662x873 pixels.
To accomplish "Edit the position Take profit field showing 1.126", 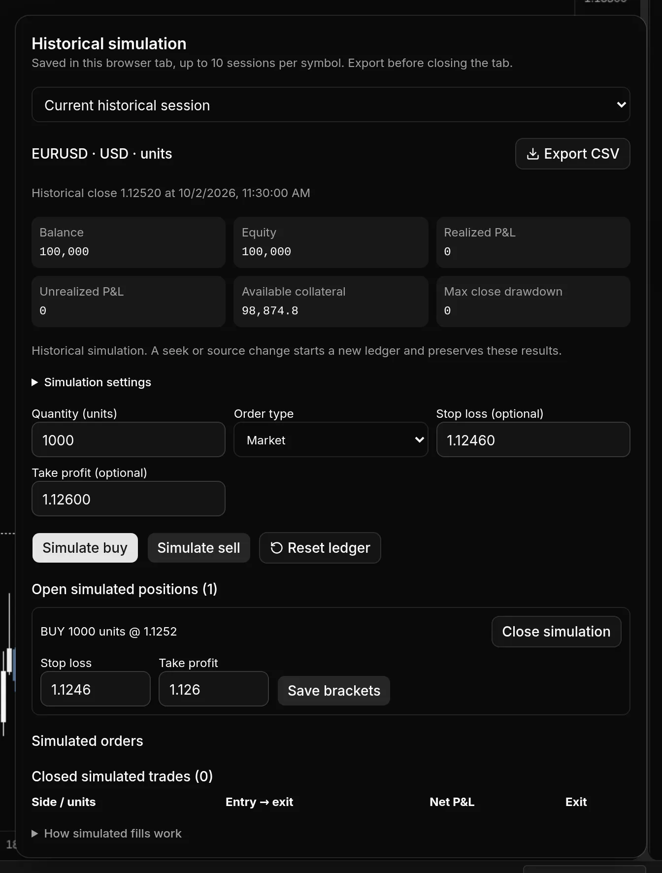I will [x=214, y=689].
